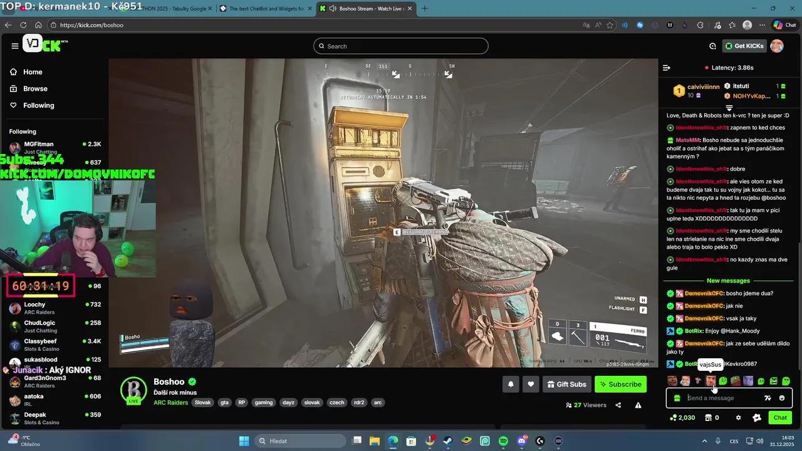Click the 2,030 channel points balance
The height and width of the screenshot is (451, 802).
pyautogui.click(x=682, y=418)
